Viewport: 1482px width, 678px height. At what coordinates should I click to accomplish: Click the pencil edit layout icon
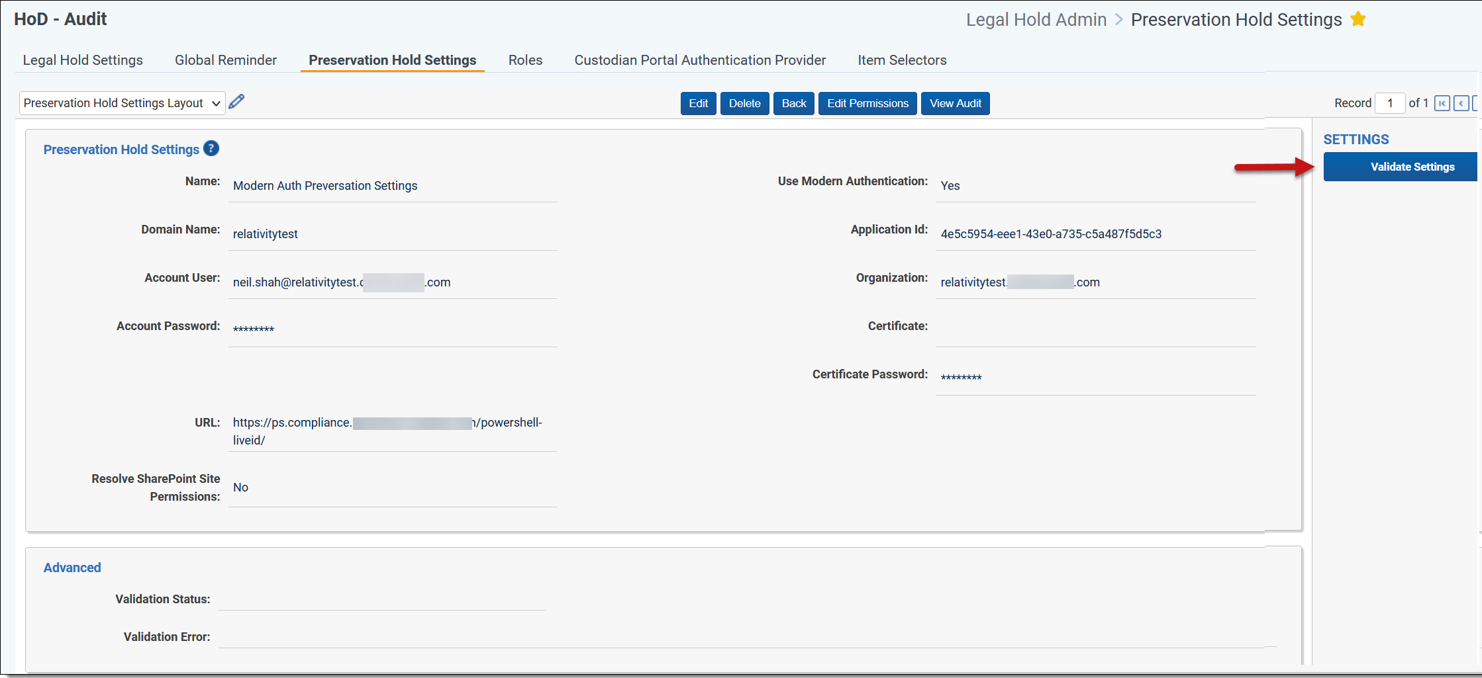tap(236, 102)
